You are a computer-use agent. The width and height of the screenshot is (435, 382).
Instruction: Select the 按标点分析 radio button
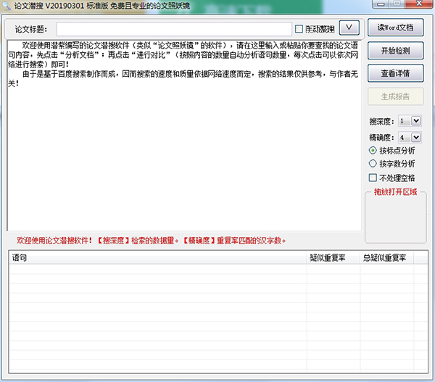[373, 151]
